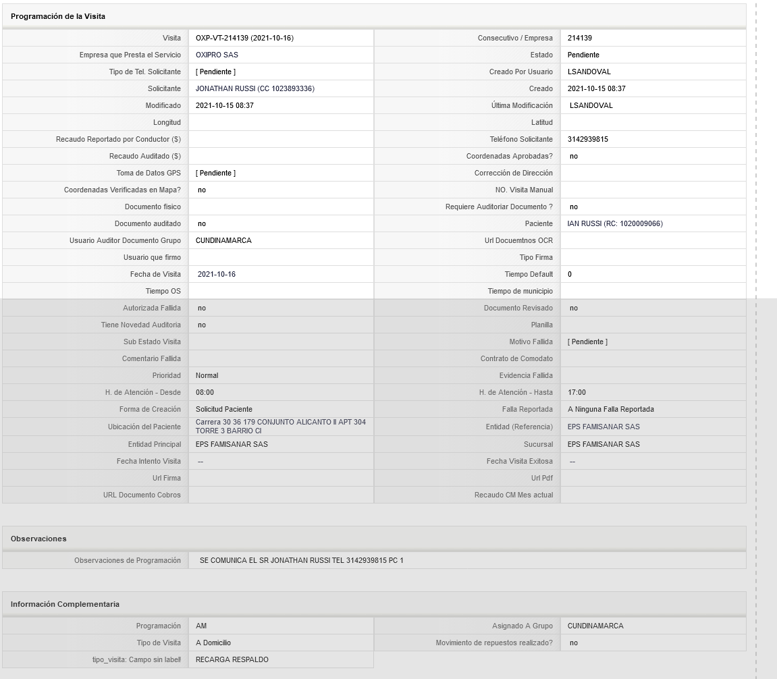Select visit code OXP-VT-214139 (2021-10-16)
This screenshot has width=777, height=679.
tap(244, 38)
